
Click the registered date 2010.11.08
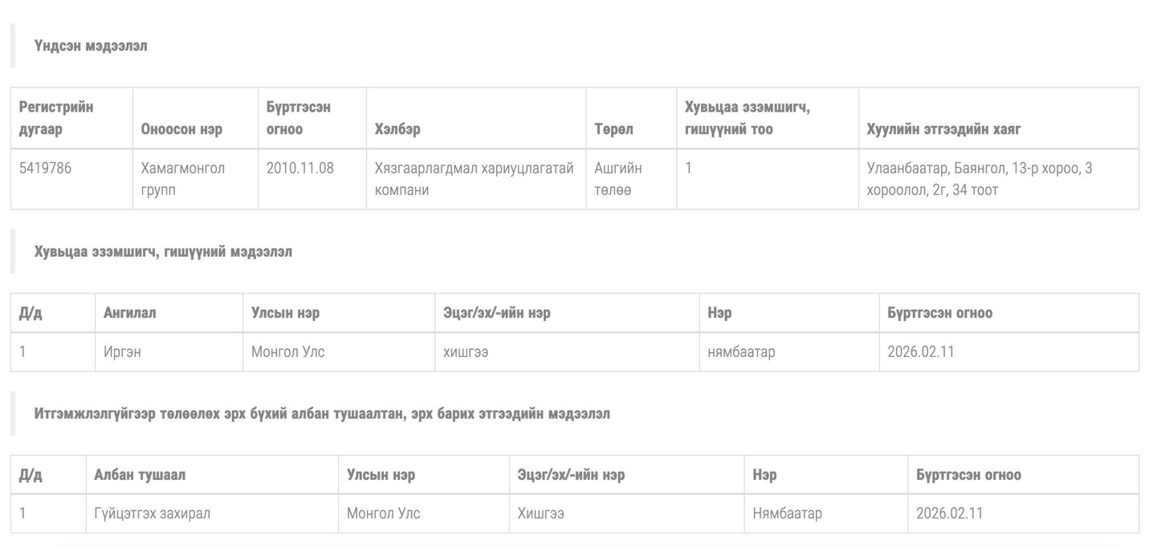299,168
